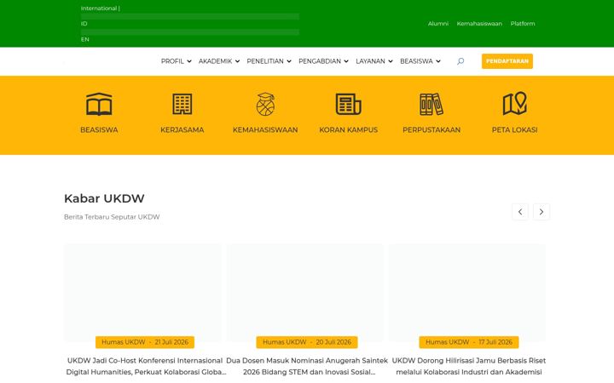Image resolution: width=614 pixels, height=383 pixels.
Task: Open article UKDW Dorong Hilirisasi Jamu
Action: point(469,366)
